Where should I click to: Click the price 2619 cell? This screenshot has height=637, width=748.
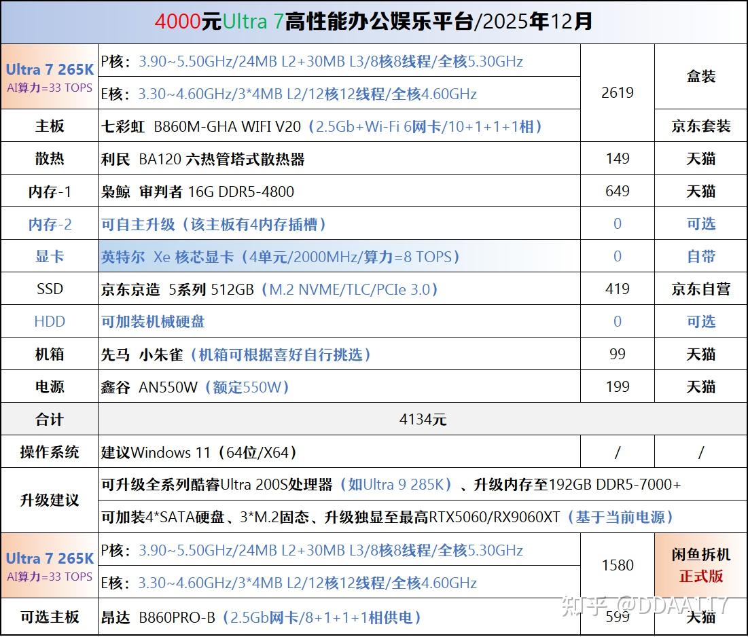618,93
